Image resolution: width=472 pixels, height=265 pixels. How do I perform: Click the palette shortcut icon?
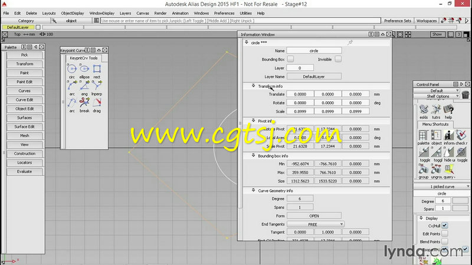[x=423, y=135]
